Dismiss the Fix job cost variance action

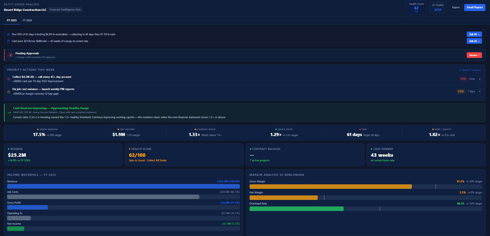tap(479, 91)
